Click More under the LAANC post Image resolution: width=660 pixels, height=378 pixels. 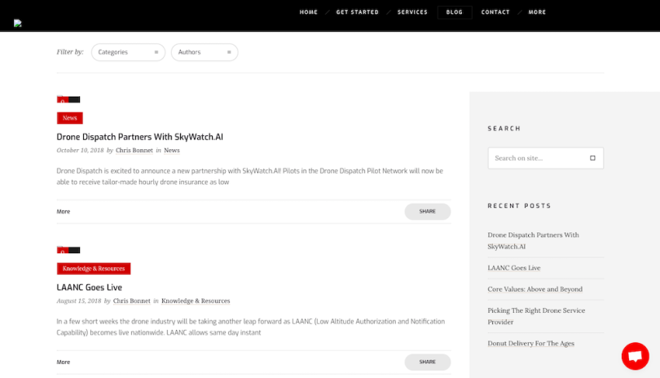point(64,362)
